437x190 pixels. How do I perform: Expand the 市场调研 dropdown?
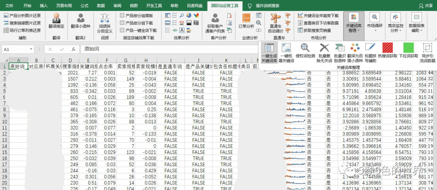pos(375,23)
